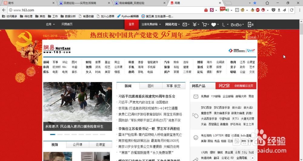
Task: Open dropdown arrow beside blocked-globe extension
Action: [x=268, y=10]
